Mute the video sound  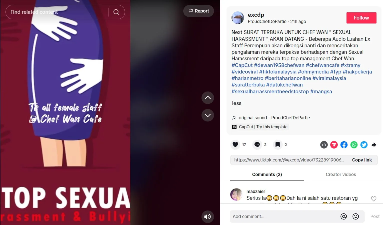207,216
